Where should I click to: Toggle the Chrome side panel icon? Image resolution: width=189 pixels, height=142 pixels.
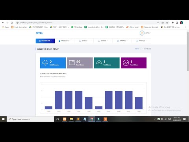click(177, 22)
